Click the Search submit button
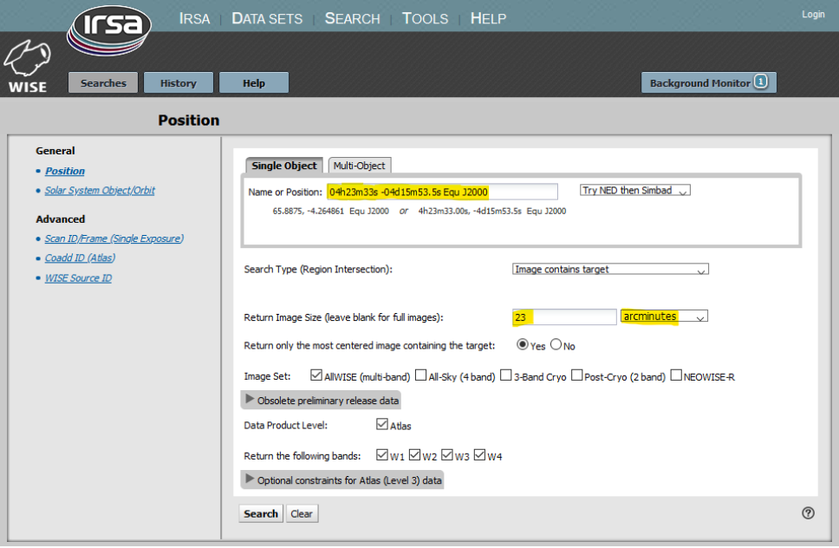The height and width of the screenshot is (548, 839). click(x=261, y=513)
